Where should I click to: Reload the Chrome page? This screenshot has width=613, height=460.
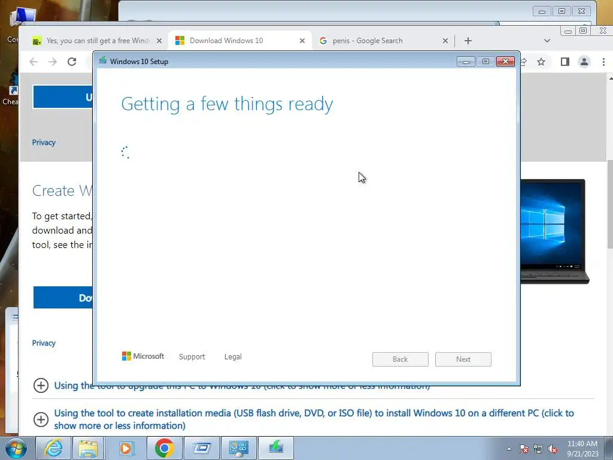[x=72, y=62]
